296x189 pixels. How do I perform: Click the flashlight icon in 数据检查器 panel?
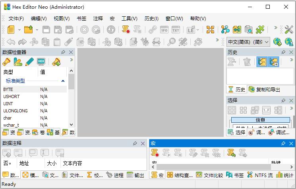tap(6, 62)
